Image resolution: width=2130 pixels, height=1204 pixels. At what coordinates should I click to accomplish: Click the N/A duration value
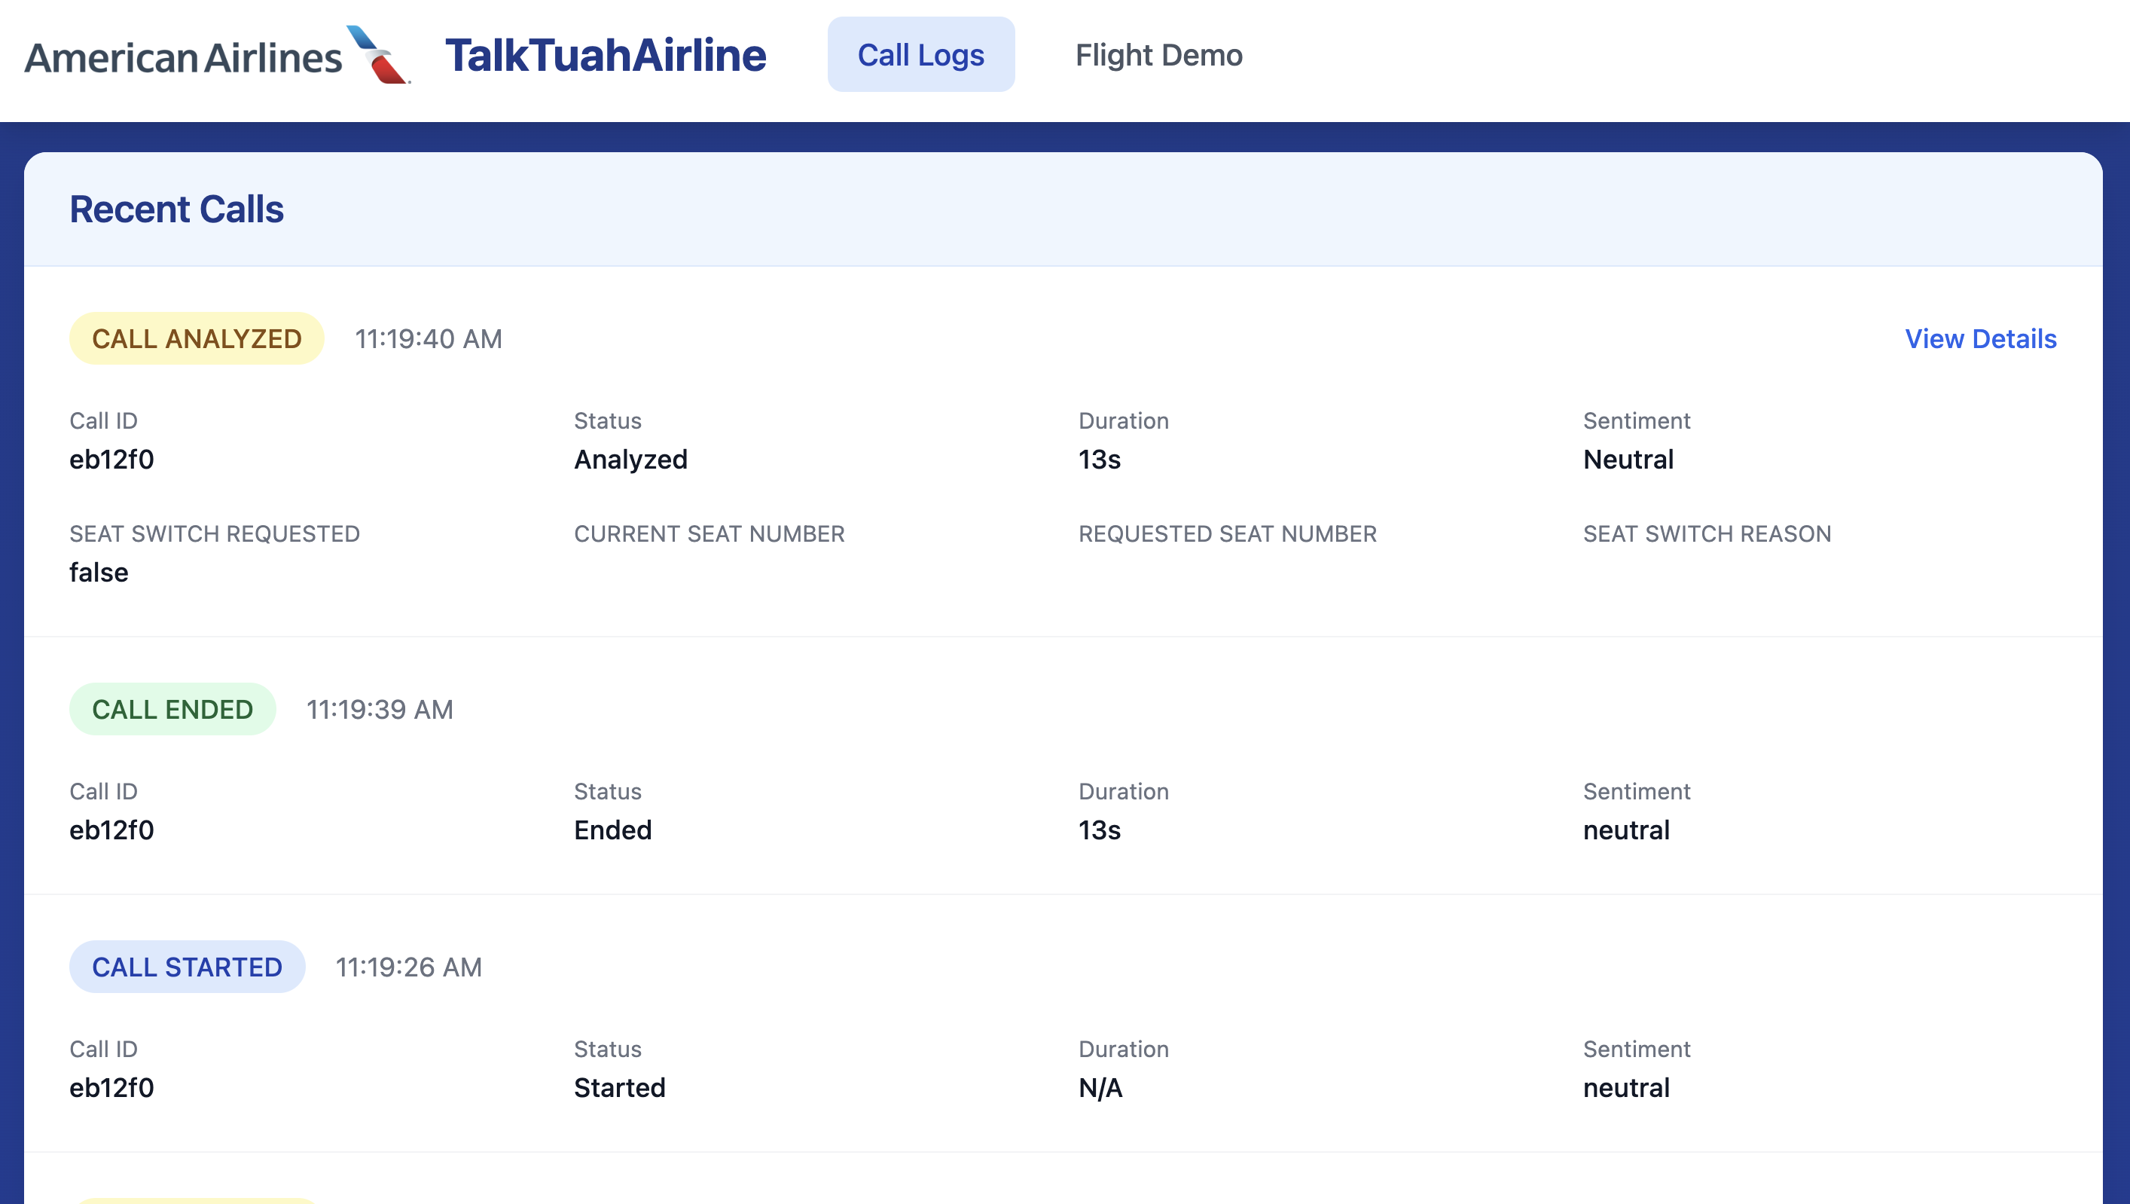click(x=1100, y=1087)
